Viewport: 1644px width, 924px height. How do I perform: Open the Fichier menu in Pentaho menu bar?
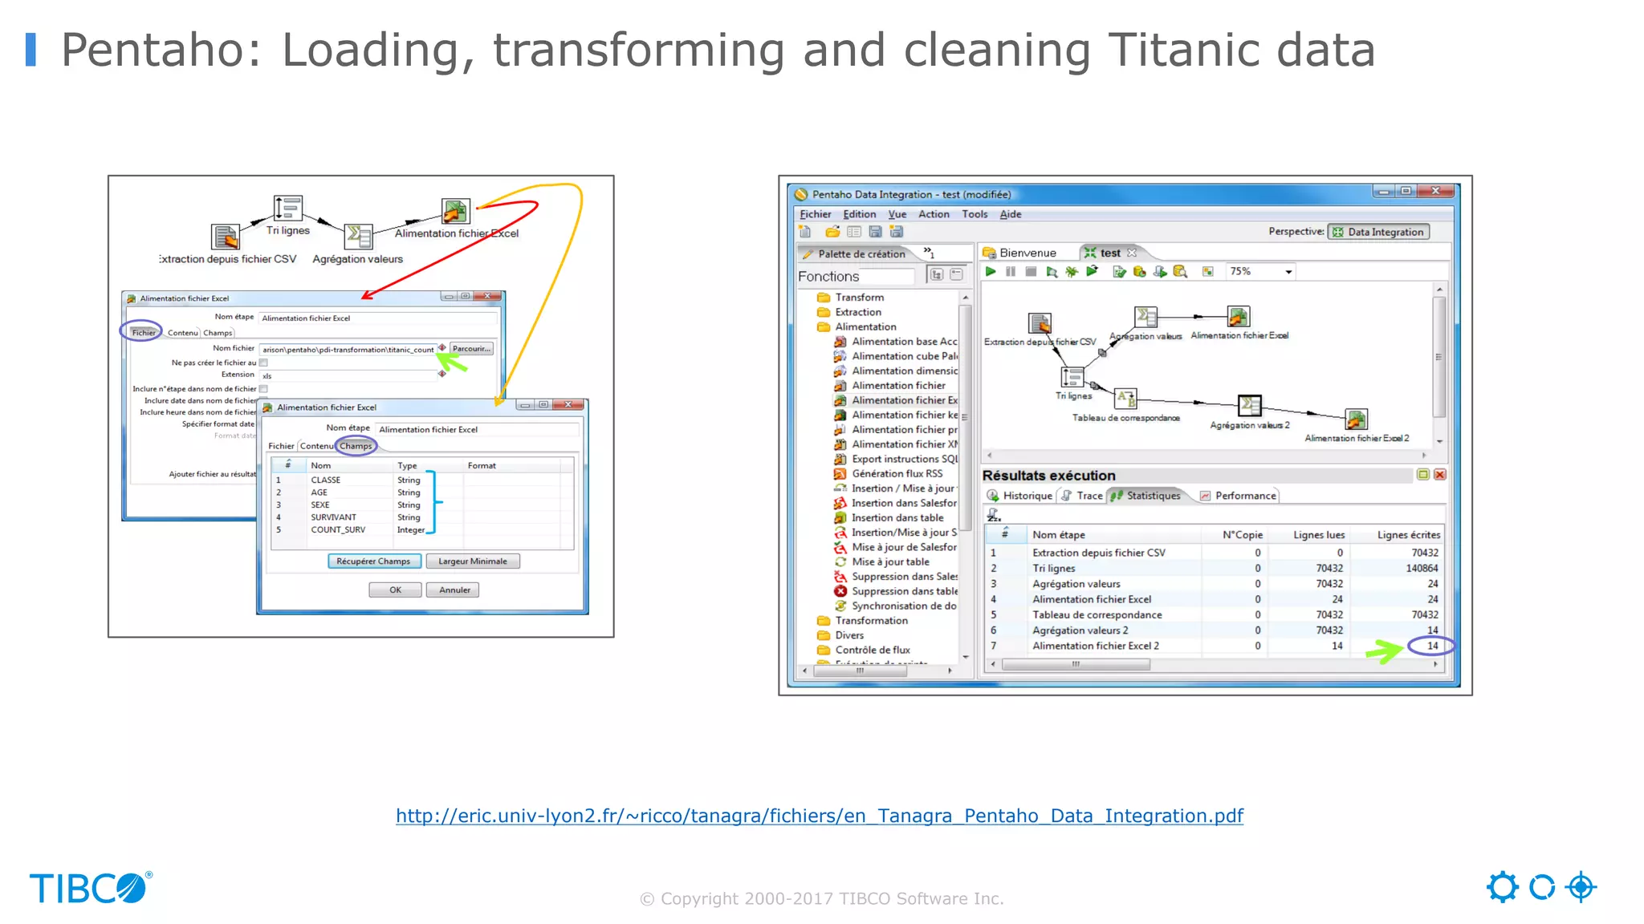pyautogui.click(x=816, y=214)
